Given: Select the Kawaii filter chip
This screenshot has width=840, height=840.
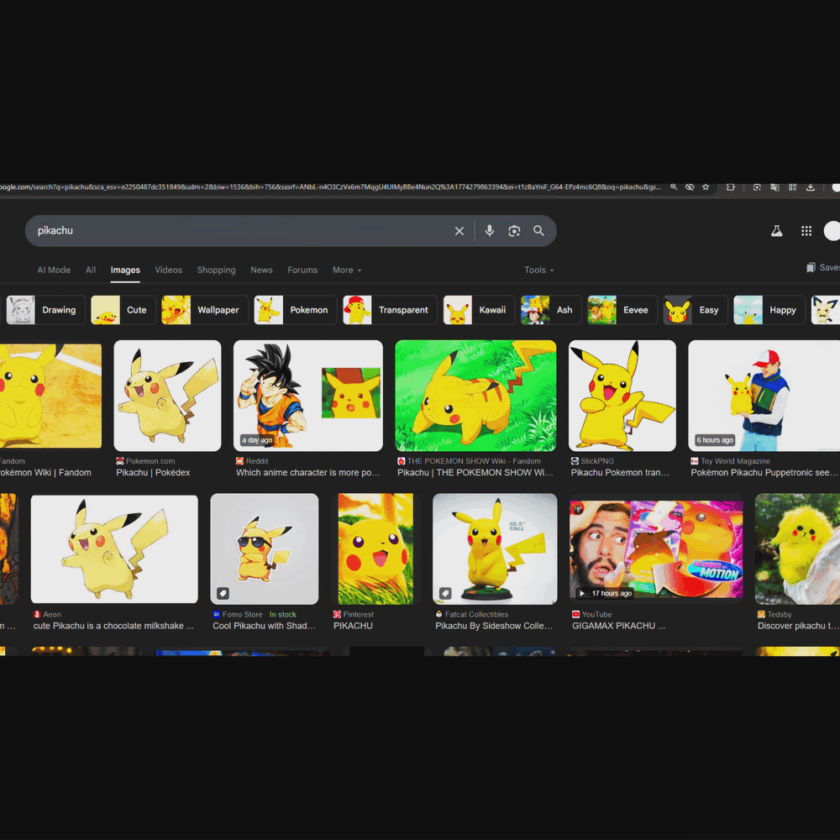Looking at the screenshot, I should [x=479, y=310].
